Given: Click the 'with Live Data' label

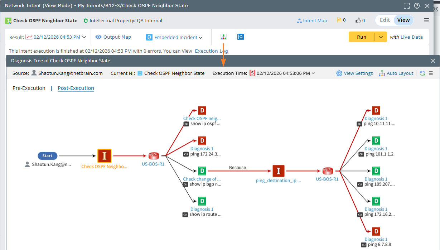Looking at the screenshot, I should (x=406, y=37).
